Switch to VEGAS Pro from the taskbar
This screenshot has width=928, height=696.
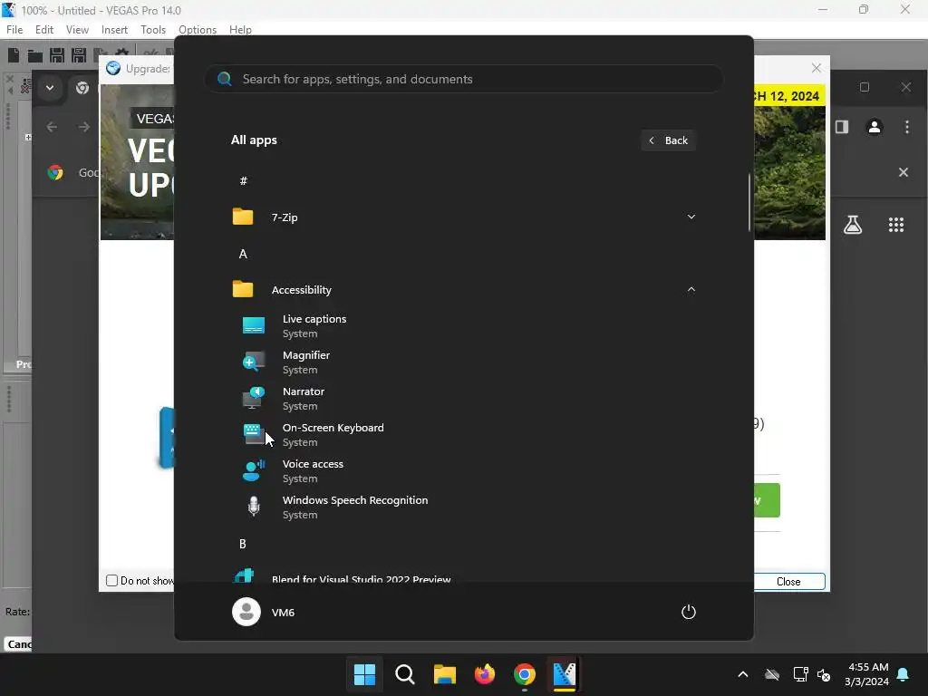tap(564, 674)
